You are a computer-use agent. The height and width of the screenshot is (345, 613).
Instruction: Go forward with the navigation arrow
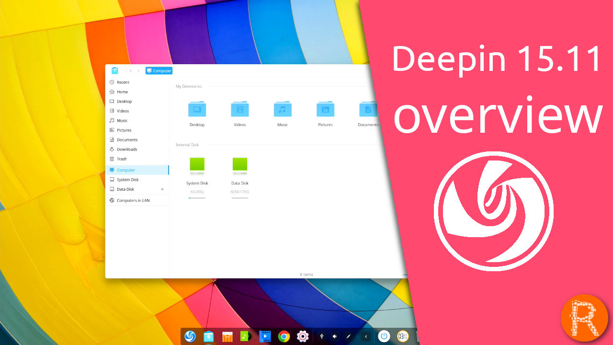(x=139, y=70)
